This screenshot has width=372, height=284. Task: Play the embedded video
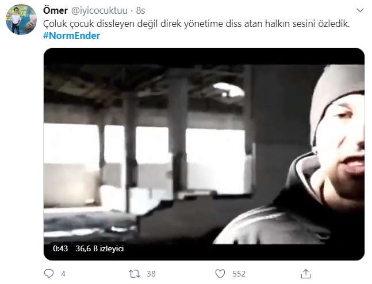[x=204, y=154]
